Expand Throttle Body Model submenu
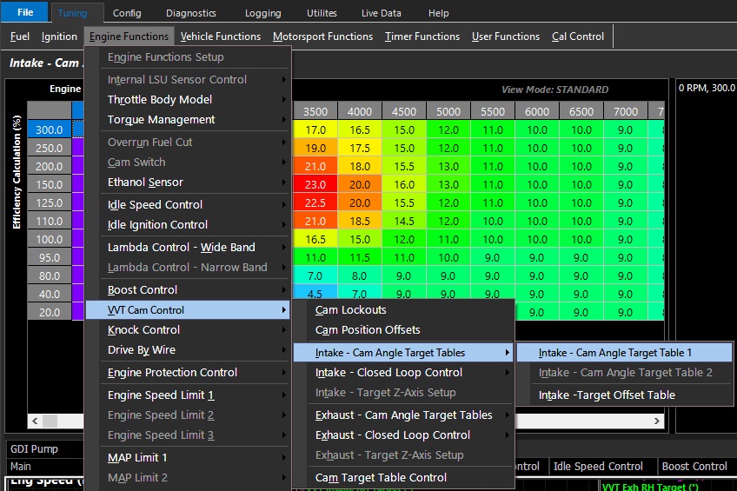The image size is (737, 491). (x=187, y=99)
